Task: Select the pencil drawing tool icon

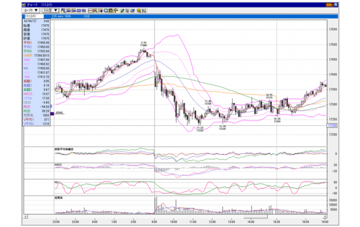Action: pyautogui.click(x=122, y=10)
